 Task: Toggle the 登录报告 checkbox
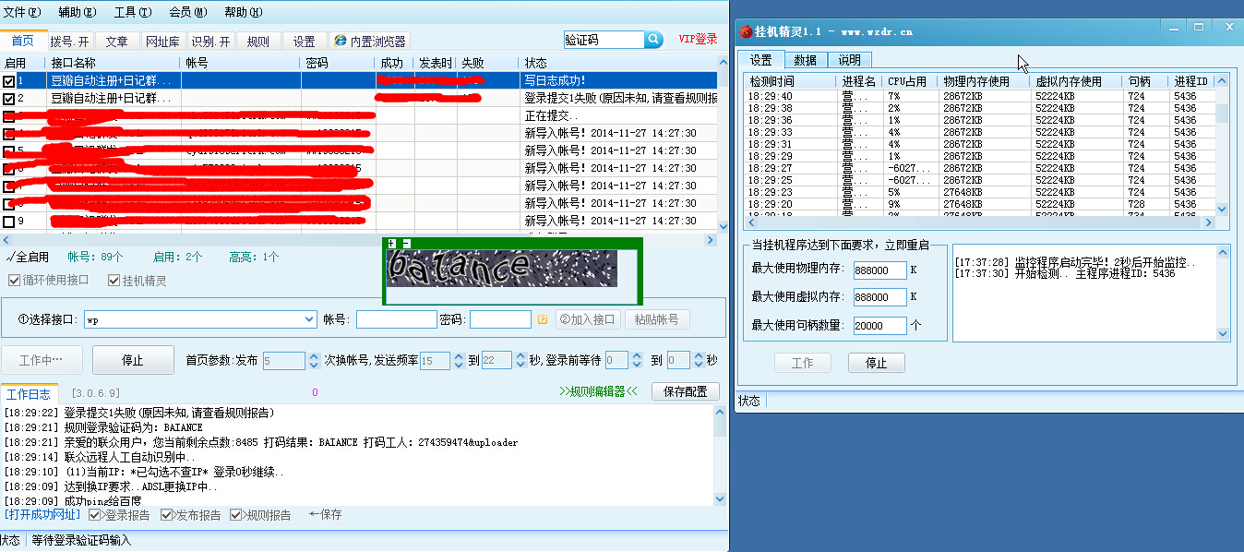point(95,515)
